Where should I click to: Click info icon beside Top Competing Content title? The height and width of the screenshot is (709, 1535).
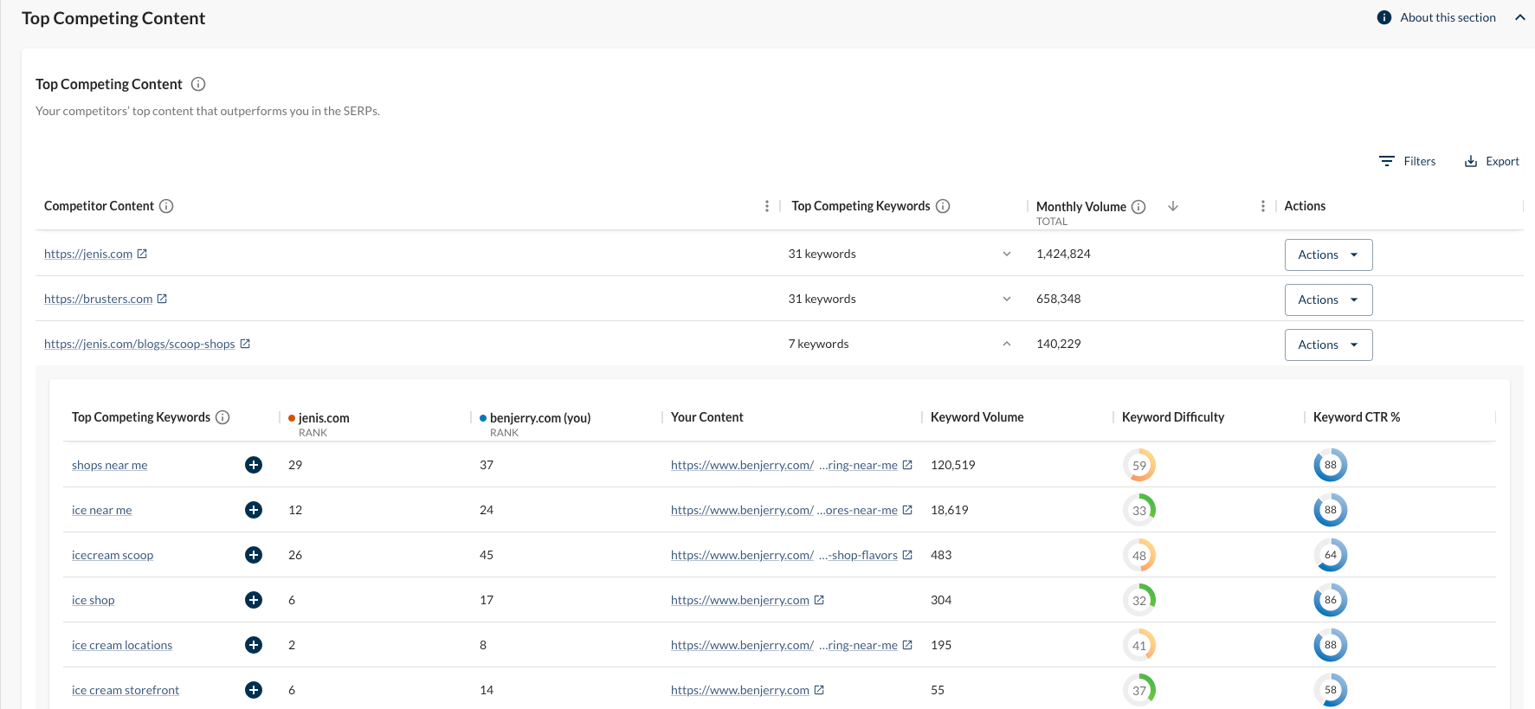click(198, 84)
